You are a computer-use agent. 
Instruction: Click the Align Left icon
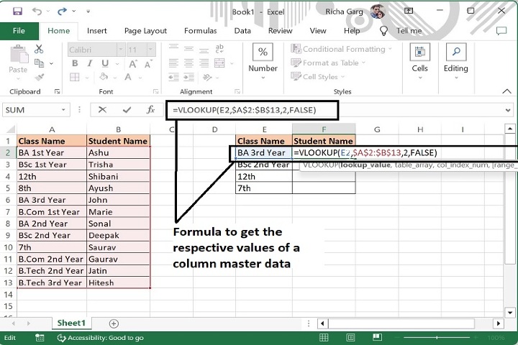174,63
